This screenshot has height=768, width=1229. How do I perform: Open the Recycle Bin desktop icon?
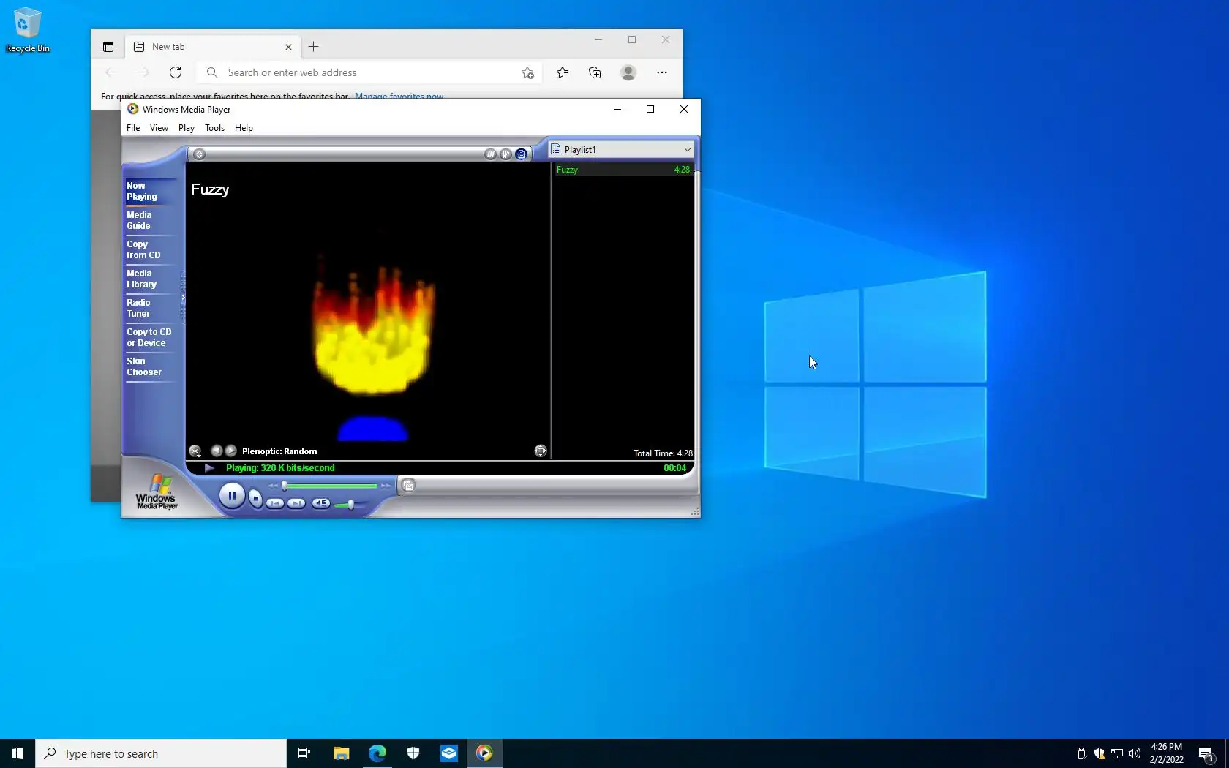point(28,30)
